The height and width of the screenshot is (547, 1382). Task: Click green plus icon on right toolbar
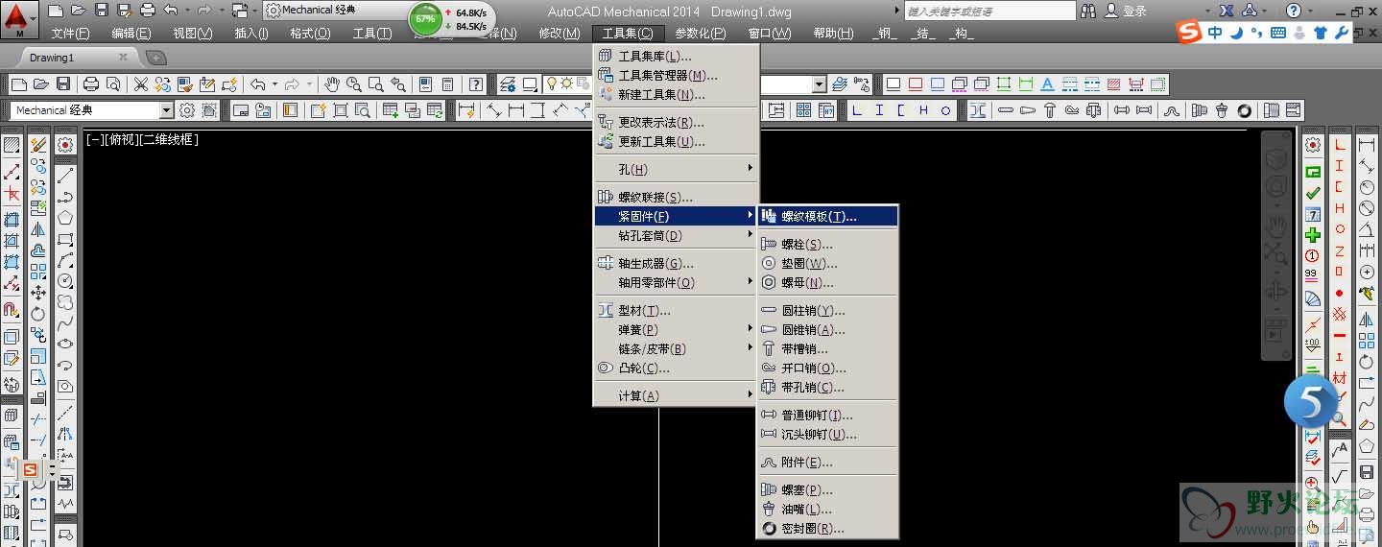1313,235
